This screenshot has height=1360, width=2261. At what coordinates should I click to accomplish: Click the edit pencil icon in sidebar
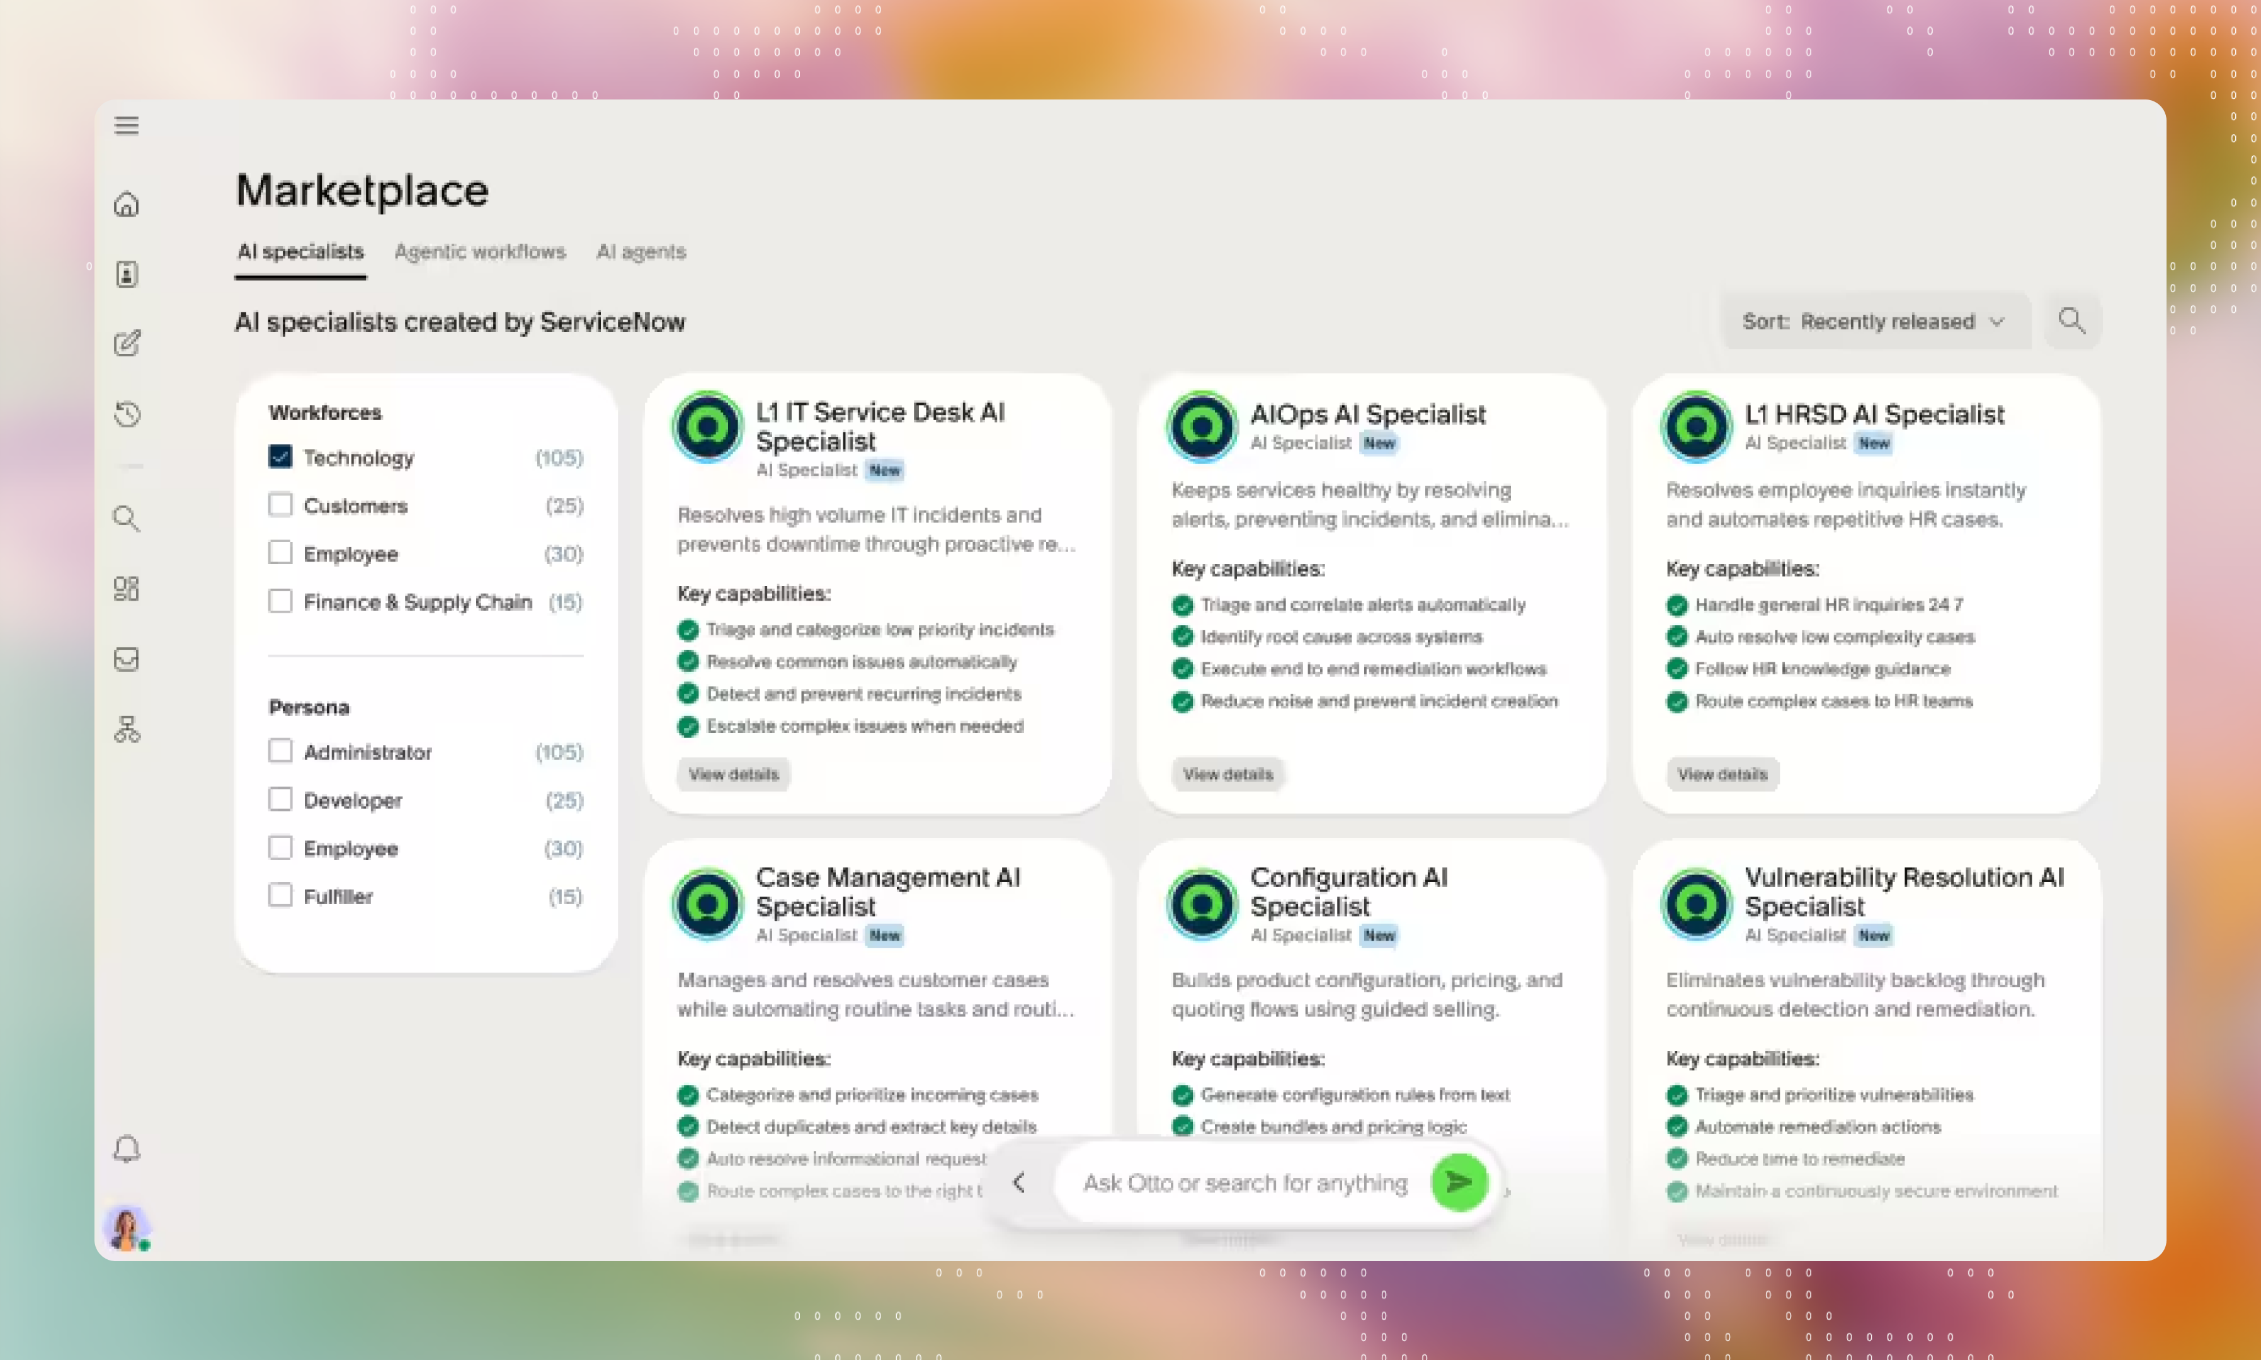pyautogui.click(x=127, y=344)
